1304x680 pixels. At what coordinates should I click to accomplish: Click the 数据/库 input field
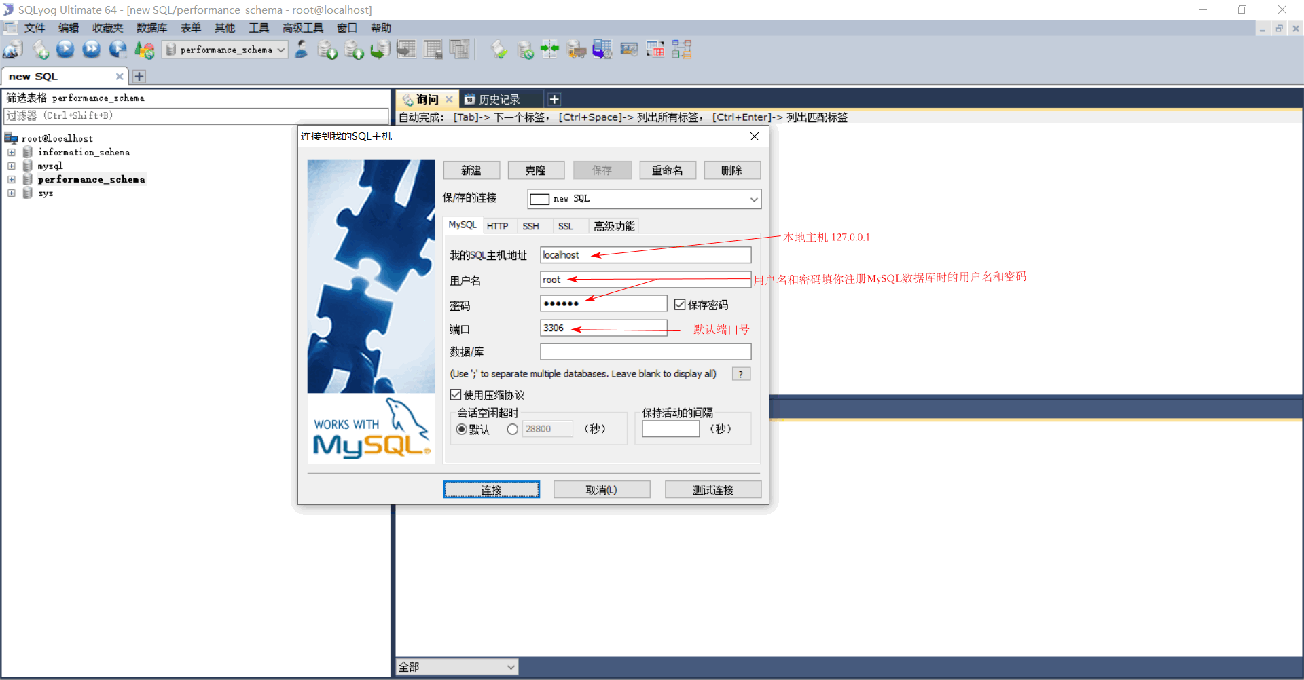click(645, 352)
